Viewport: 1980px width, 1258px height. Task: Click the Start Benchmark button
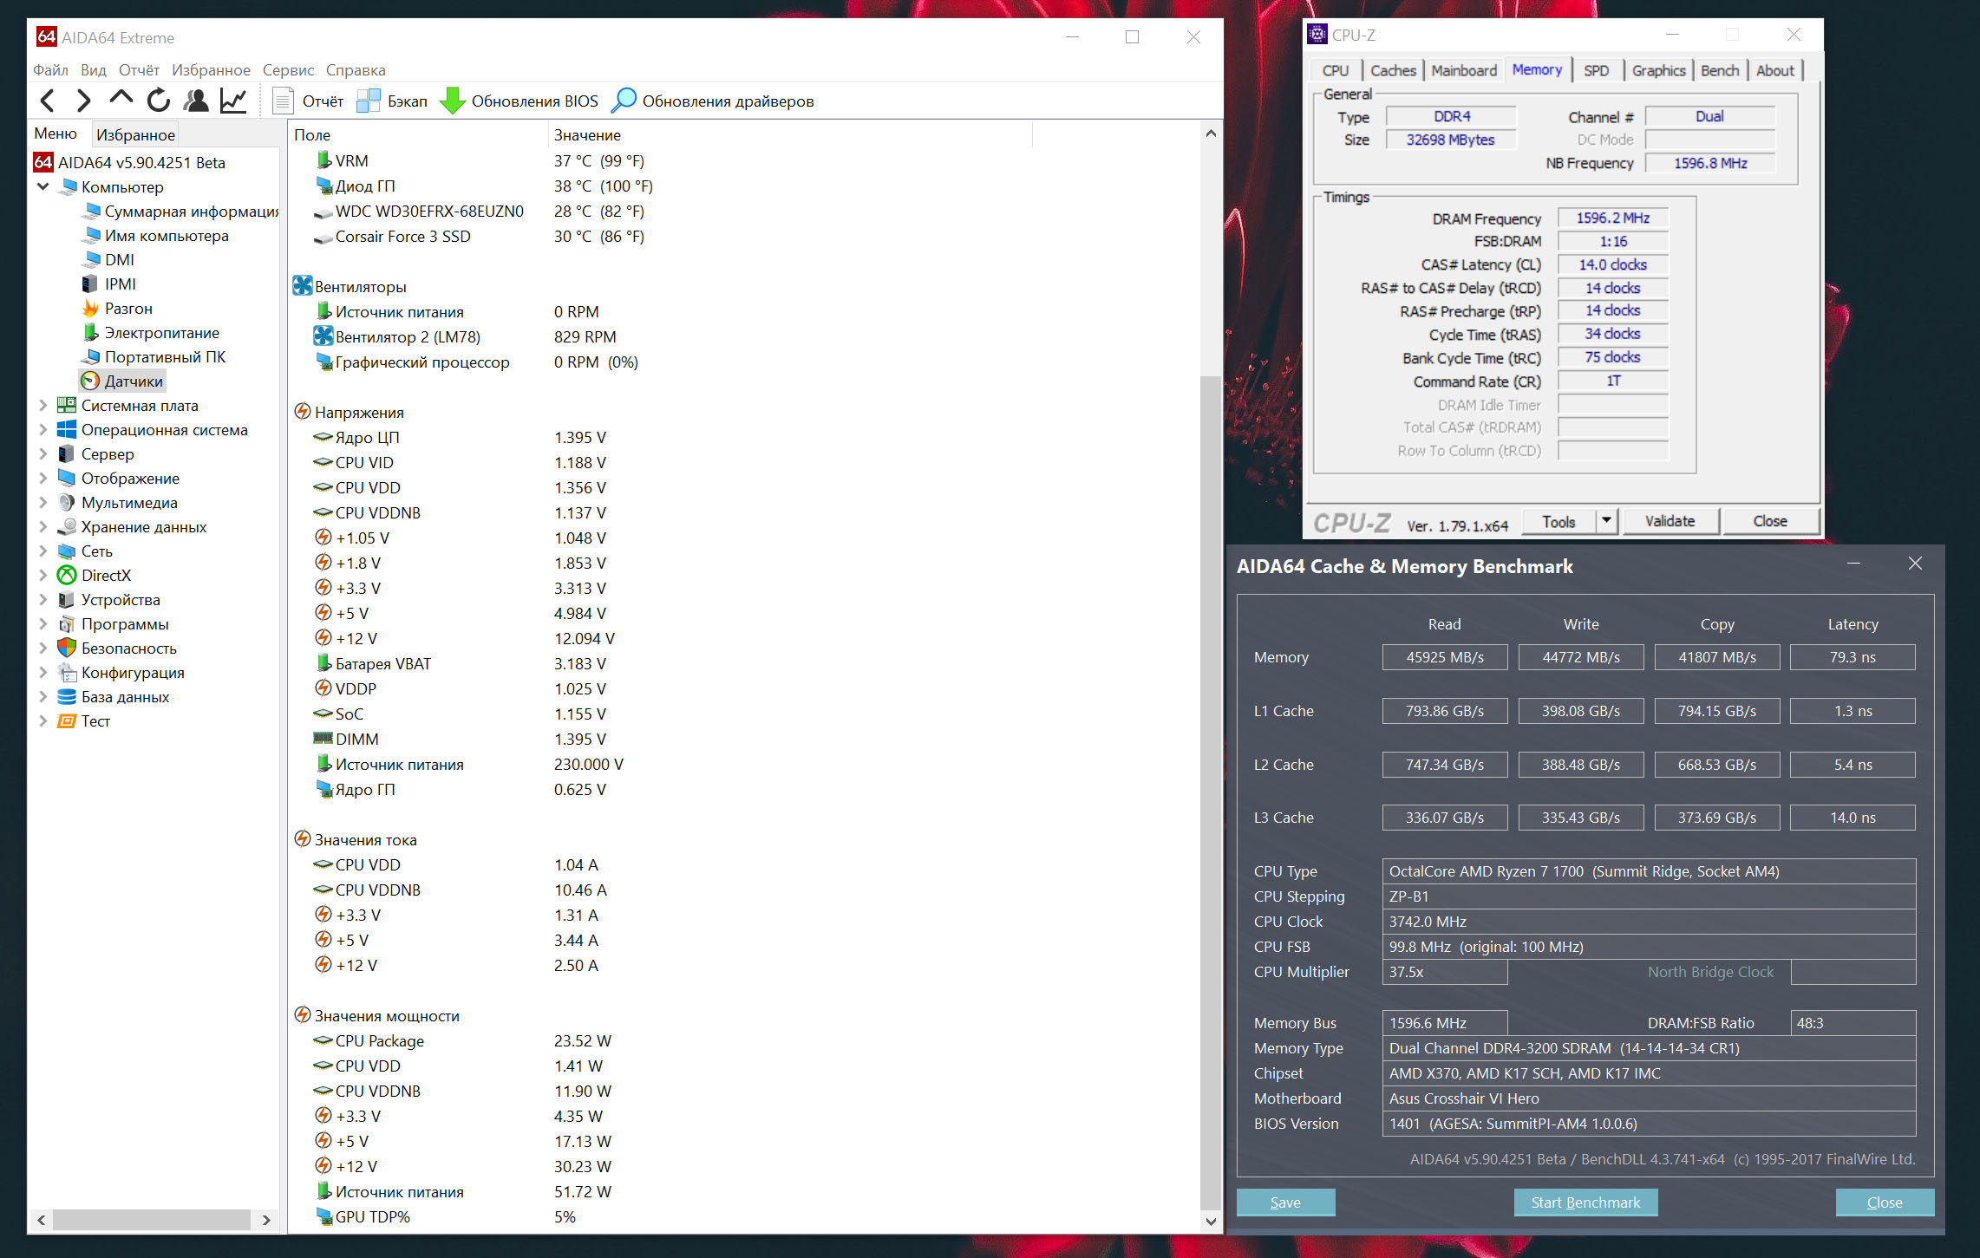pos(1585,1203)
